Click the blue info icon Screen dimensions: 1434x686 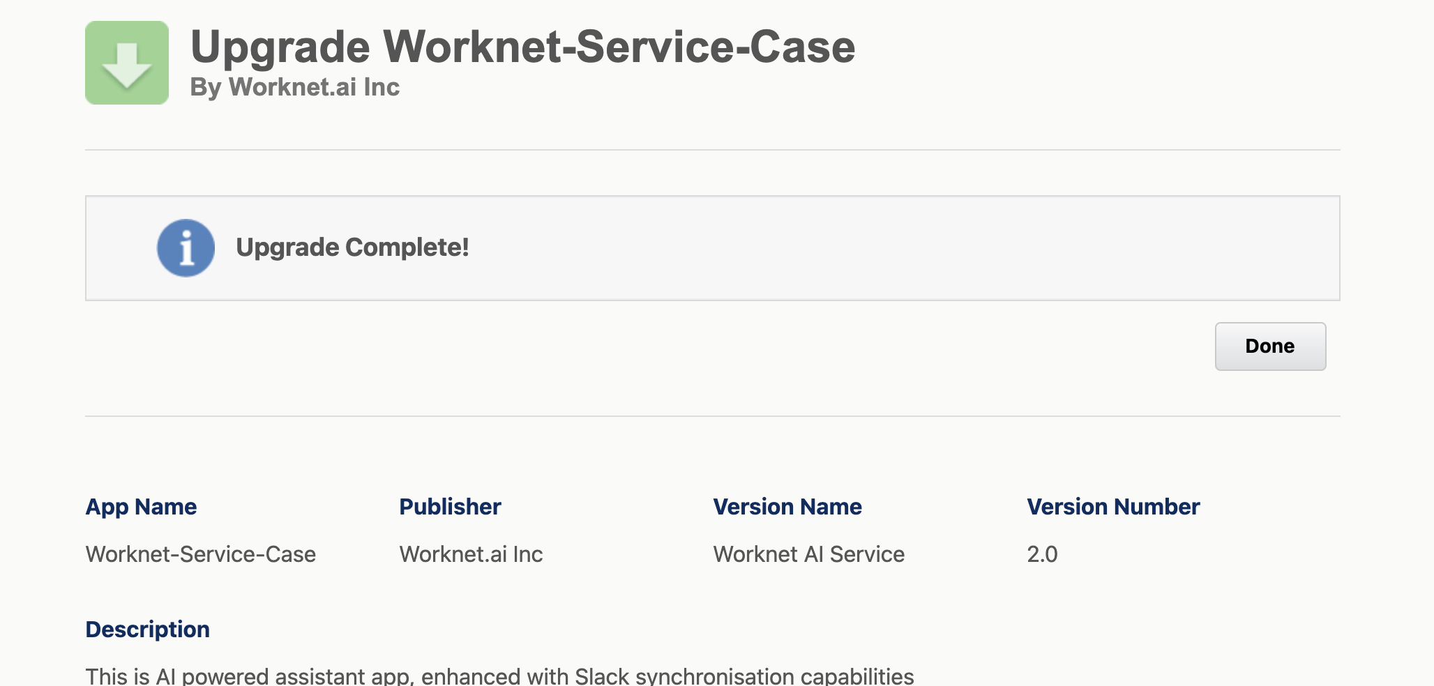186,248
